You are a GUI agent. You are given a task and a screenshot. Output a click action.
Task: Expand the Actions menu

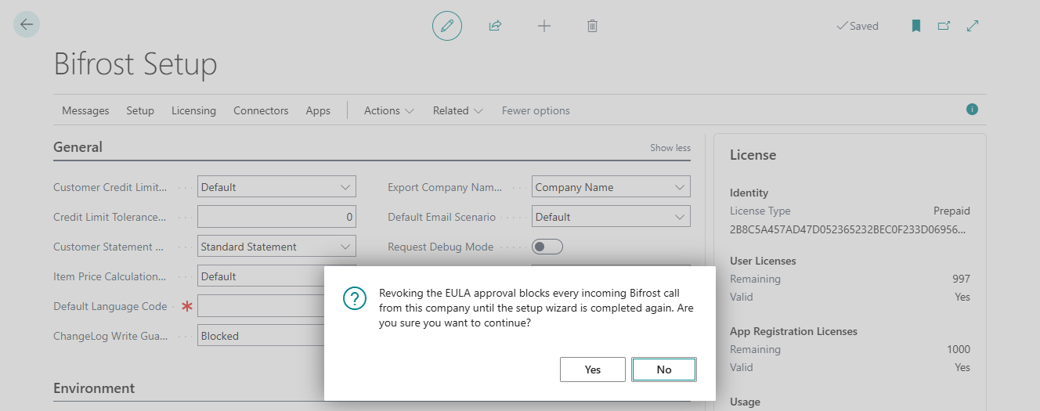389,110
